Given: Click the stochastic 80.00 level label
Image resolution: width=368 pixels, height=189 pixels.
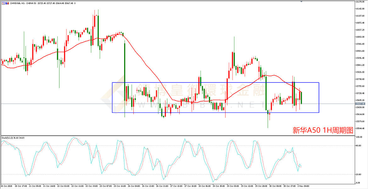Looking at the screenshot, I should 359,146.
